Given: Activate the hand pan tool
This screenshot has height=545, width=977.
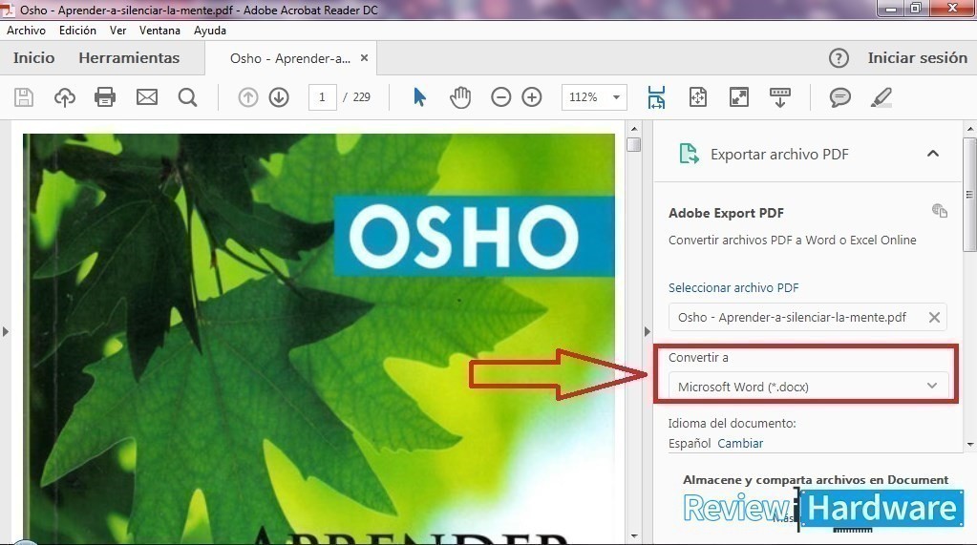Looking at the screenshot, I should (459, 97).
